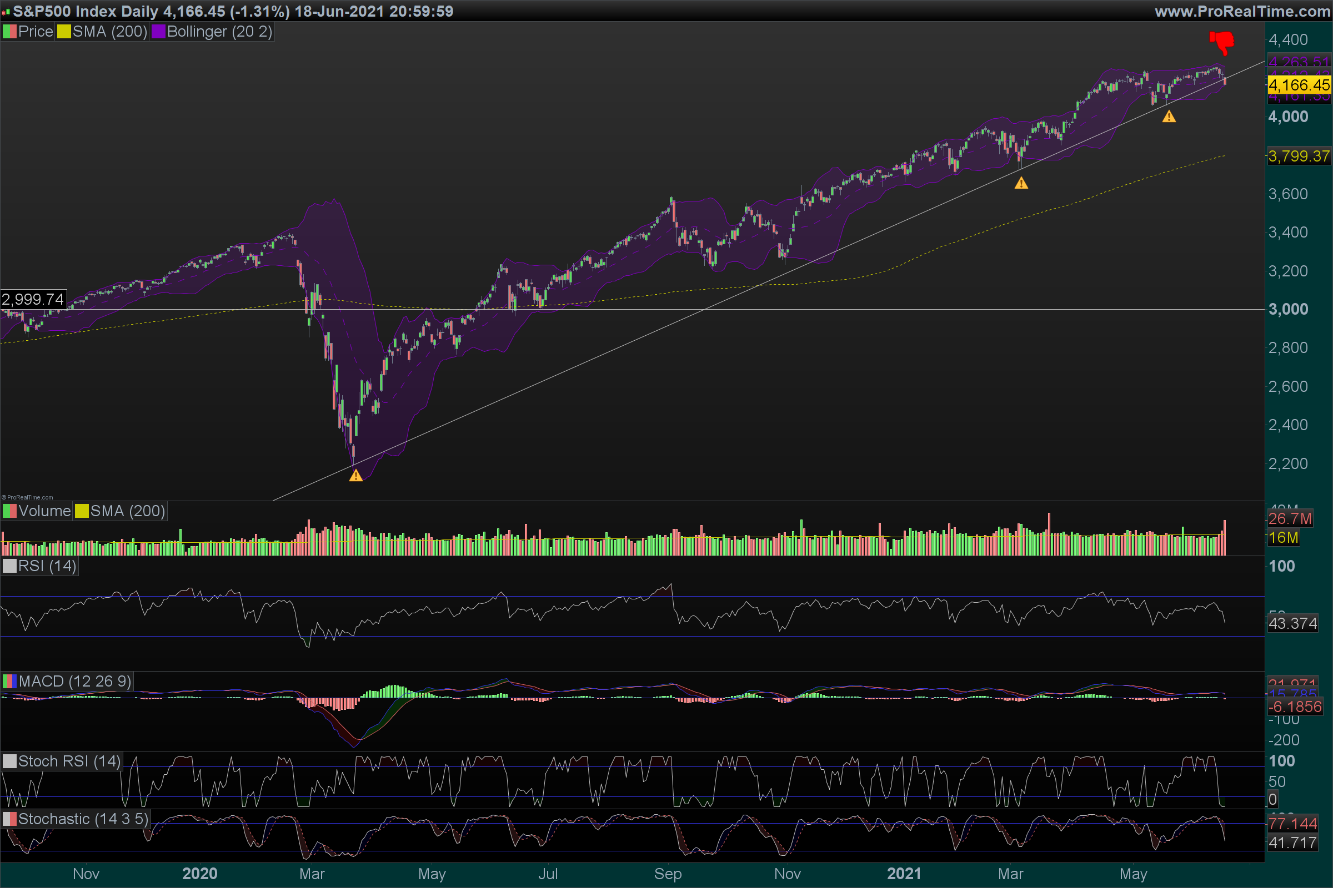Click the red thumbs-down icon
1333x888 pixels.
[x=1222, y=42]
